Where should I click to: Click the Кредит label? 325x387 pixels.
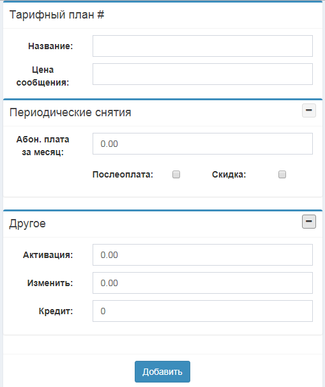pos(56,311)
